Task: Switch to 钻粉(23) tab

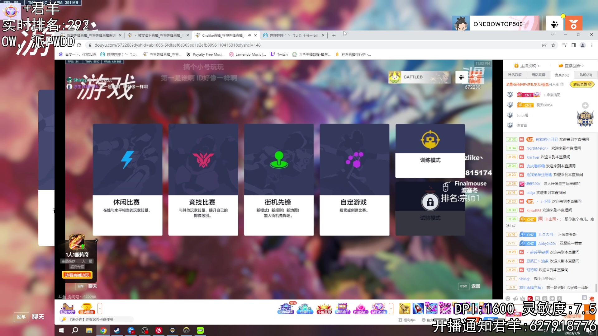Action: pos(586,75)
